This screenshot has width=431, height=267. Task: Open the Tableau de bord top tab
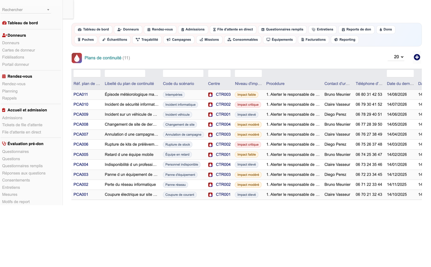[x=93, y=30]
